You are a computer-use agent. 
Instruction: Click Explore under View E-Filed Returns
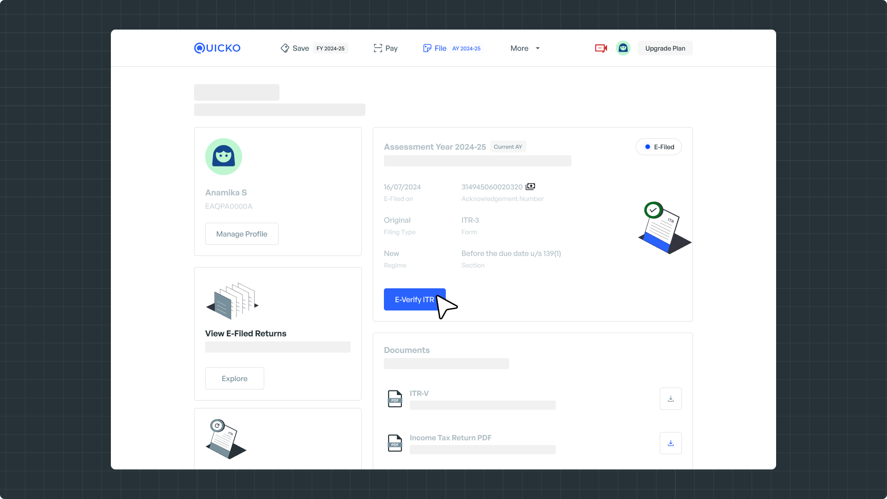tap(235, 378)
